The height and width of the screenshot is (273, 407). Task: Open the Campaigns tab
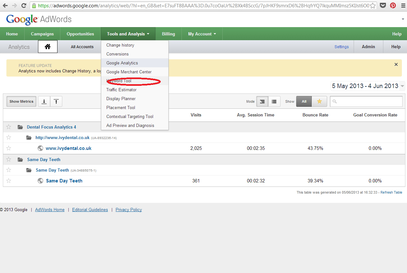point(42,34)
